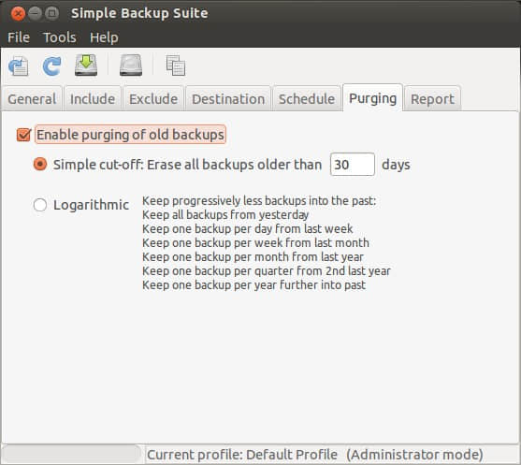Image resolution: width=521 pixels, height=465 pixels.
Task: Click the days input field showing 30
Action: tap(353, 164)
